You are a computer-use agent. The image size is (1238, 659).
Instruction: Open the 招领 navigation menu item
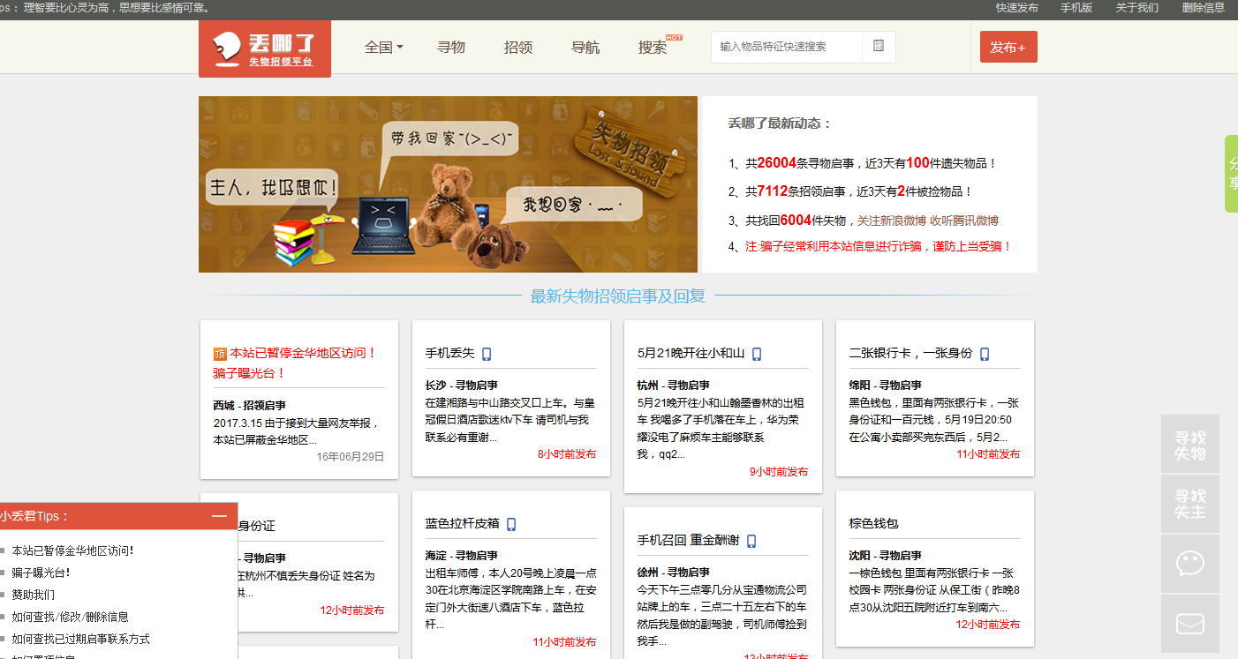518,48
